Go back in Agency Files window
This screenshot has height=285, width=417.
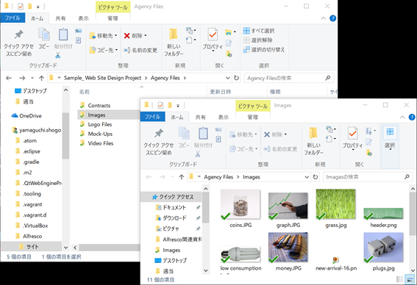pos(9,78)
